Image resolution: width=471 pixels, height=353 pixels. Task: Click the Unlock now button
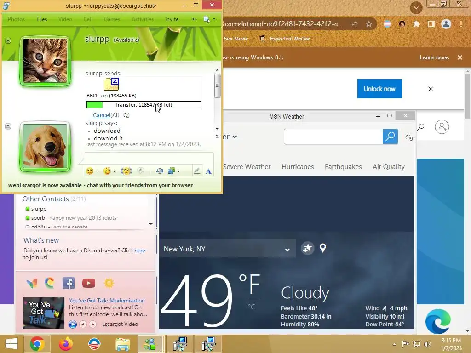379,89
